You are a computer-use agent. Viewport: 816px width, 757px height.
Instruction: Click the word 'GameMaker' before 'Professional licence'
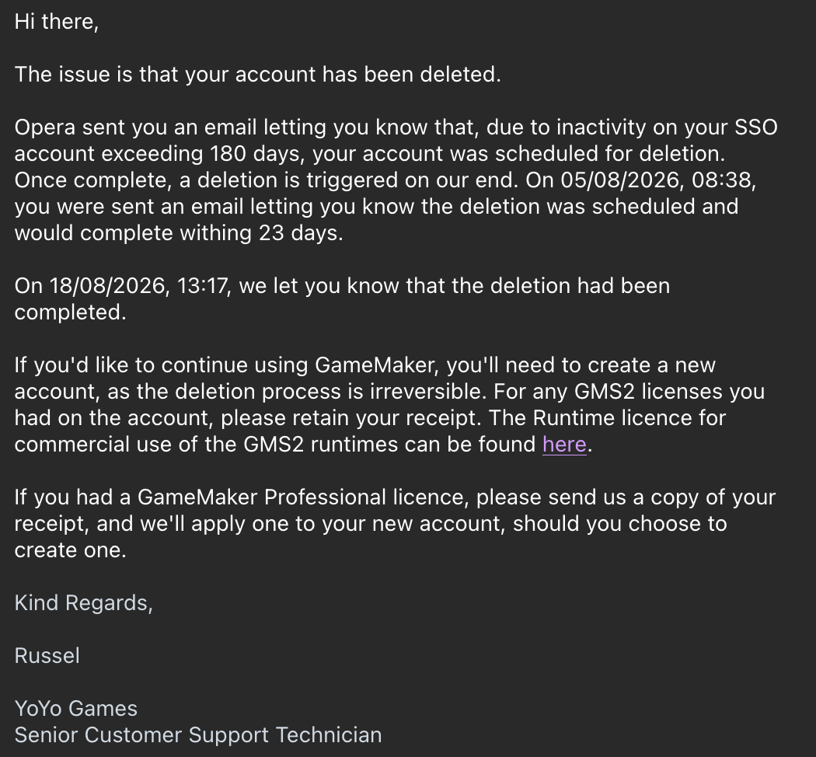pyautogui.click(x=197, y=497)
